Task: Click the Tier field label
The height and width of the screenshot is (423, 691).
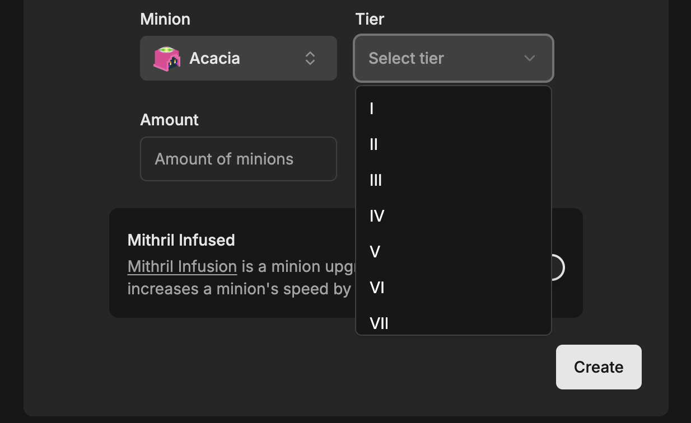Action: (x=370, y=19)
